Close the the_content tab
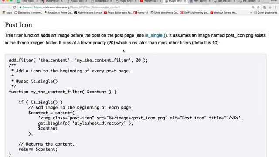Viewport: 279px width, 157px height. pyautogui.click(x=259, y=1)
